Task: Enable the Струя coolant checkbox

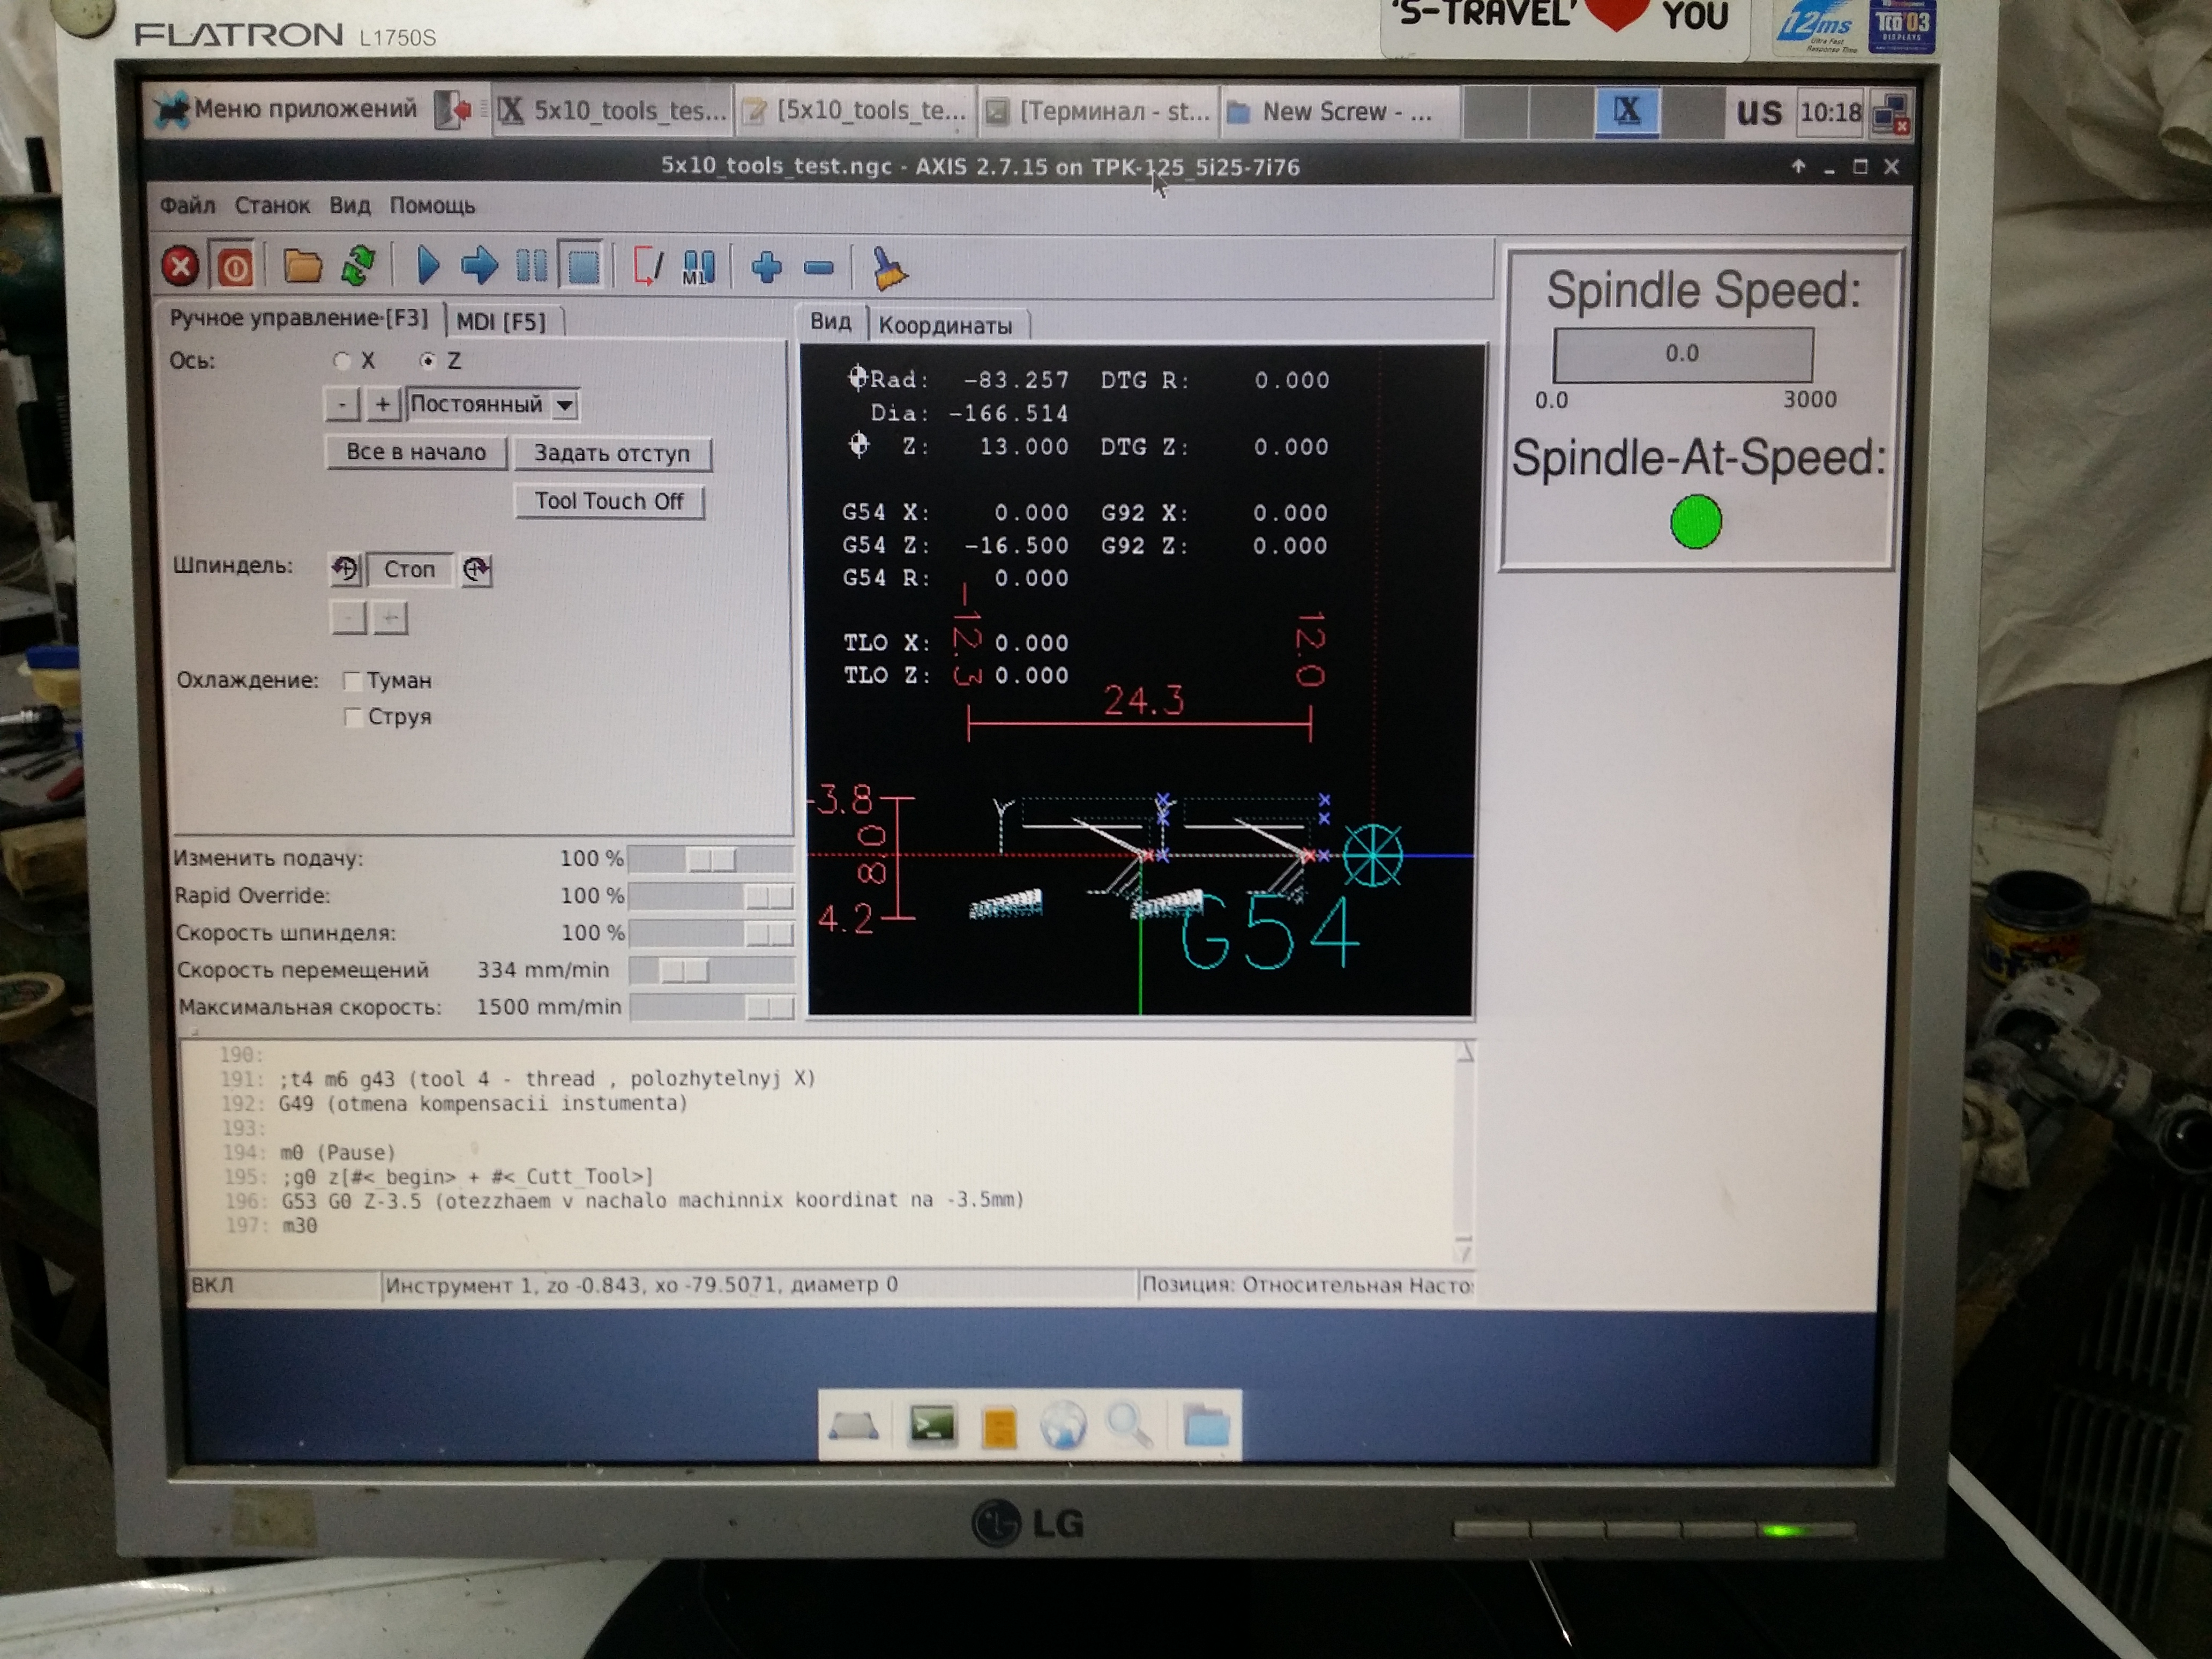Action: 352,717
